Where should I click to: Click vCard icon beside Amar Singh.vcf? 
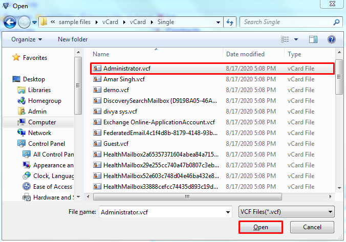pos(97,79)
